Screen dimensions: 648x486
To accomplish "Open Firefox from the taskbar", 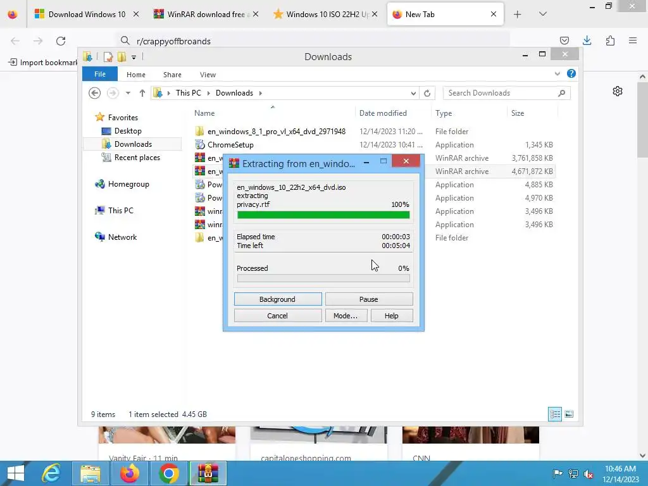I will (x=129, y=473).
